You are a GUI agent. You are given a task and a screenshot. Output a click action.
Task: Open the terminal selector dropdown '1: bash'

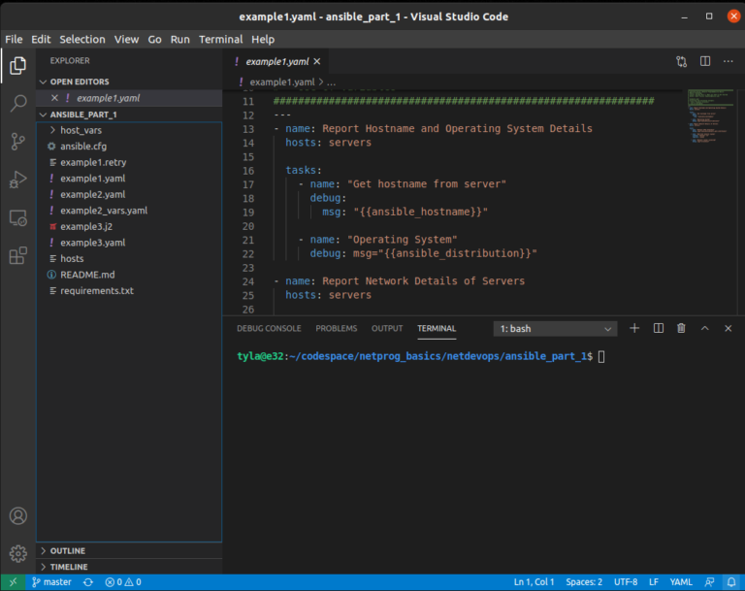click(555, 329)
